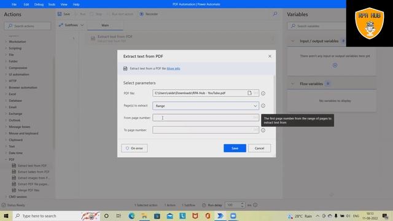Open the File menu
The image size is (393, 221).
click(x=14, y=4)
